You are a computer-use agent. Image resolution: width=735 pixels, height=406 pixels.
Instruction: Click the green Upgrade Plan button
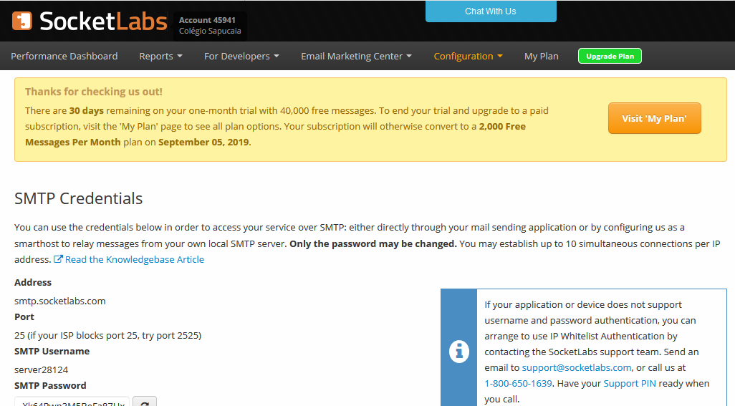click(610, 56)
